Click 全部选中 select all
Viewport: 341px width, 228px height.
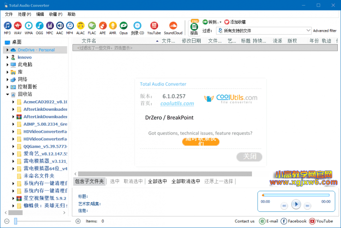tap(157, 181)
